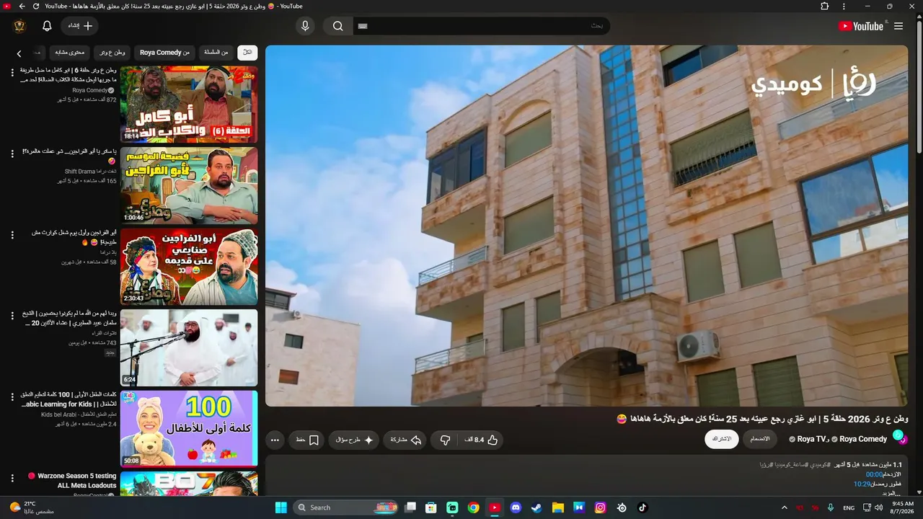The image size is (923, 519).
Task: Open the Windows taskbar Search box
Action: (347, 507)
